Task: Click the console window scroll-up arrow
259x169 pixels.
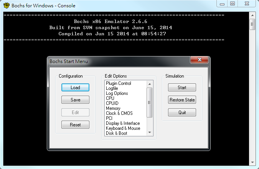Action: coord(252,15)
